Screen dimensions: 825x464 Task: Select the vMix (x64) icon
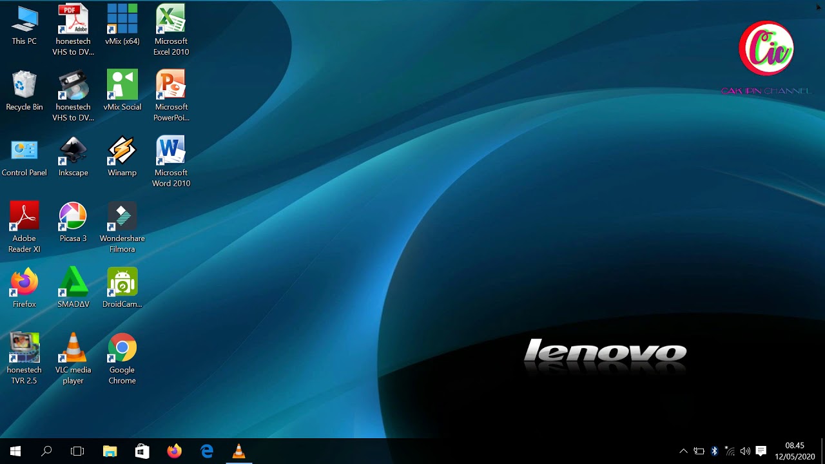122,26
